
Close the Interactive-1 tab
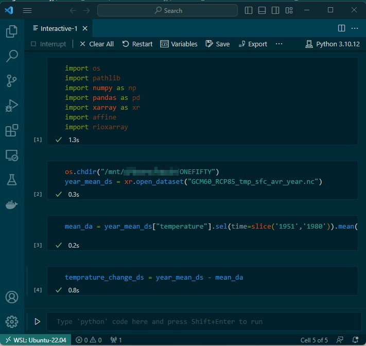click(85, 28)
